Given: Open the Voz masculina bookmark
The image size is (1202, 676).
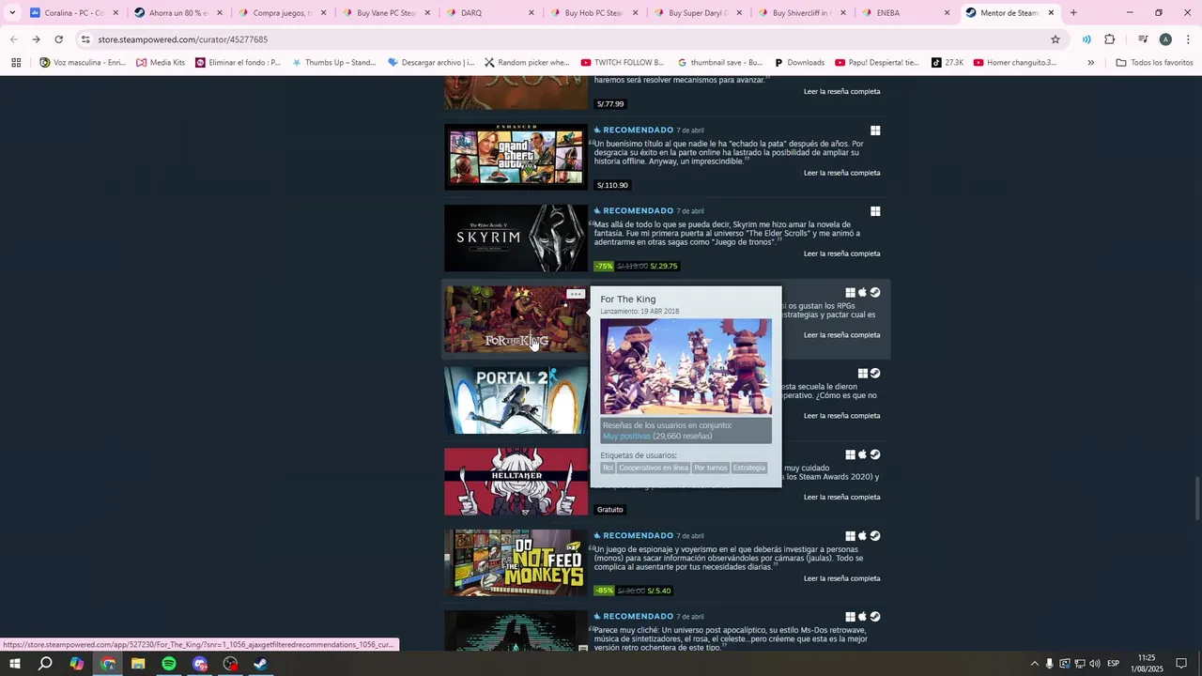Looking at the screenshot, I should tap(83, 63).
